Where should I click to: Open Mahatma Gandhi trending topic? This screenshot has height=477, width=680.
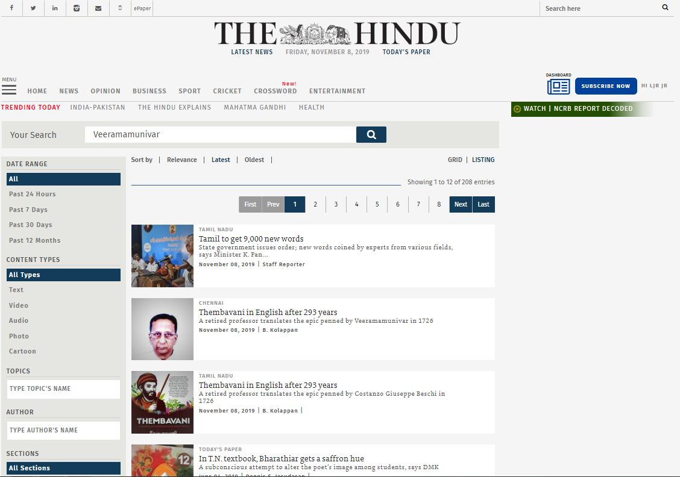(x=255, y=107)
